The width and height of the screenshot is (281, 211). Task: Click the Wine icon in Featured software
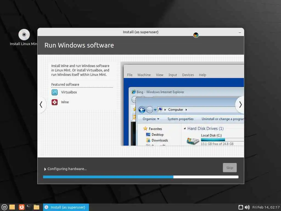click(55, 102)
